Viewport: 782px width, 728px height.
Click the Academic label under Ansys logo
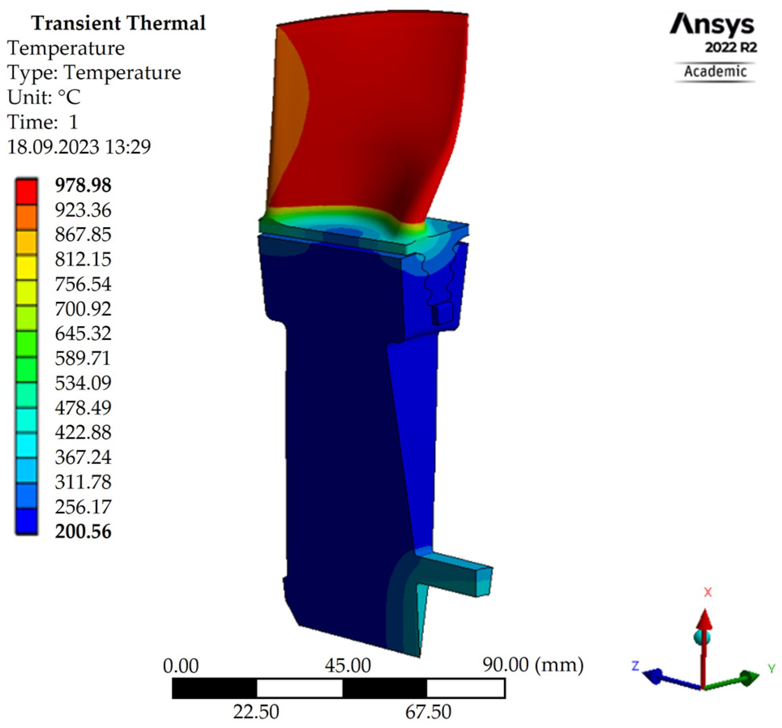point(715,72)
